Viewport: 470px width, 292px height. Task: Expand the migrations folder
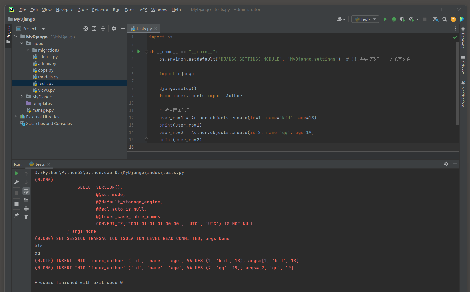pos(27,50)
